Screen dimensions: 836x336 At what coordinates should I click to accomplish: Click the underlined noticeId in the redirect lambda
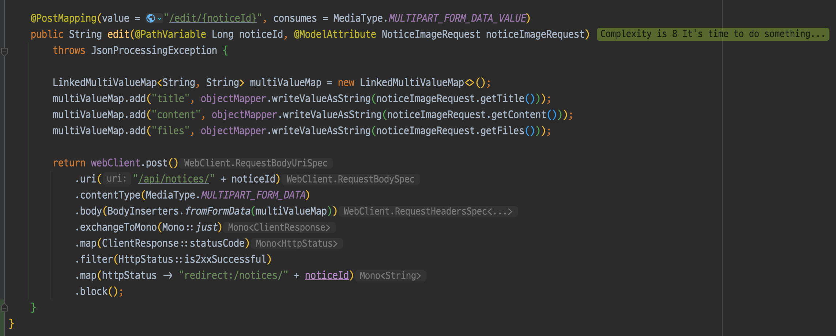pyautogui.click(x=327, y=275)
